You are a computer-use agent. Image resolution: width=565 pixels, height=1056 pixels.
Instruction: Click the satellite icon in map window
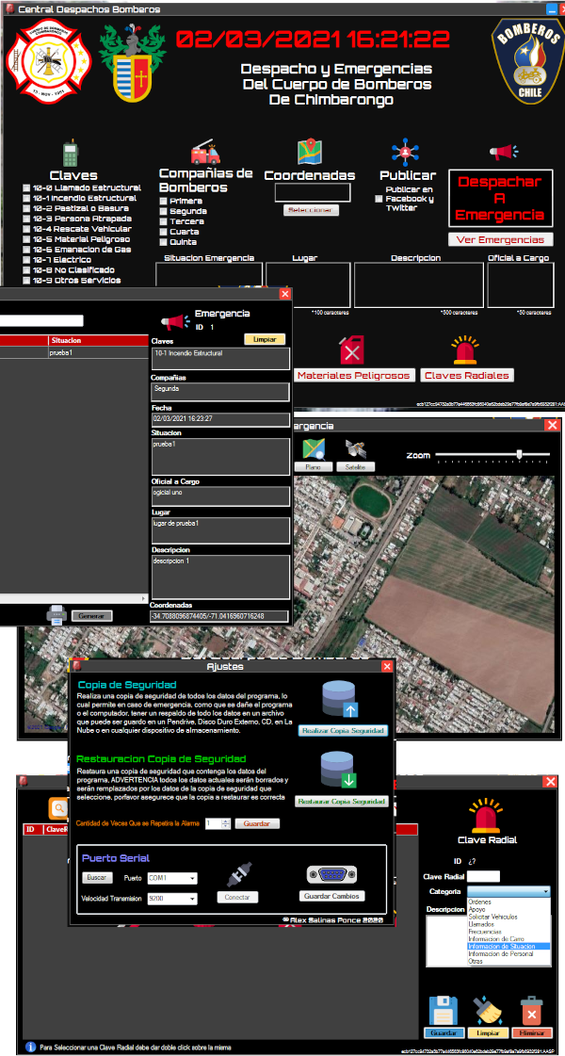pos(356,448)
